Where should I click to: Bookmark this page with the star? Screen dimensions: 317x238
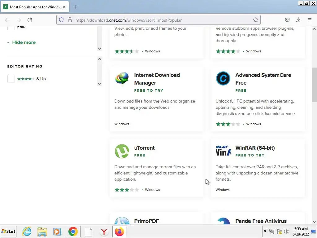(255, 20)
